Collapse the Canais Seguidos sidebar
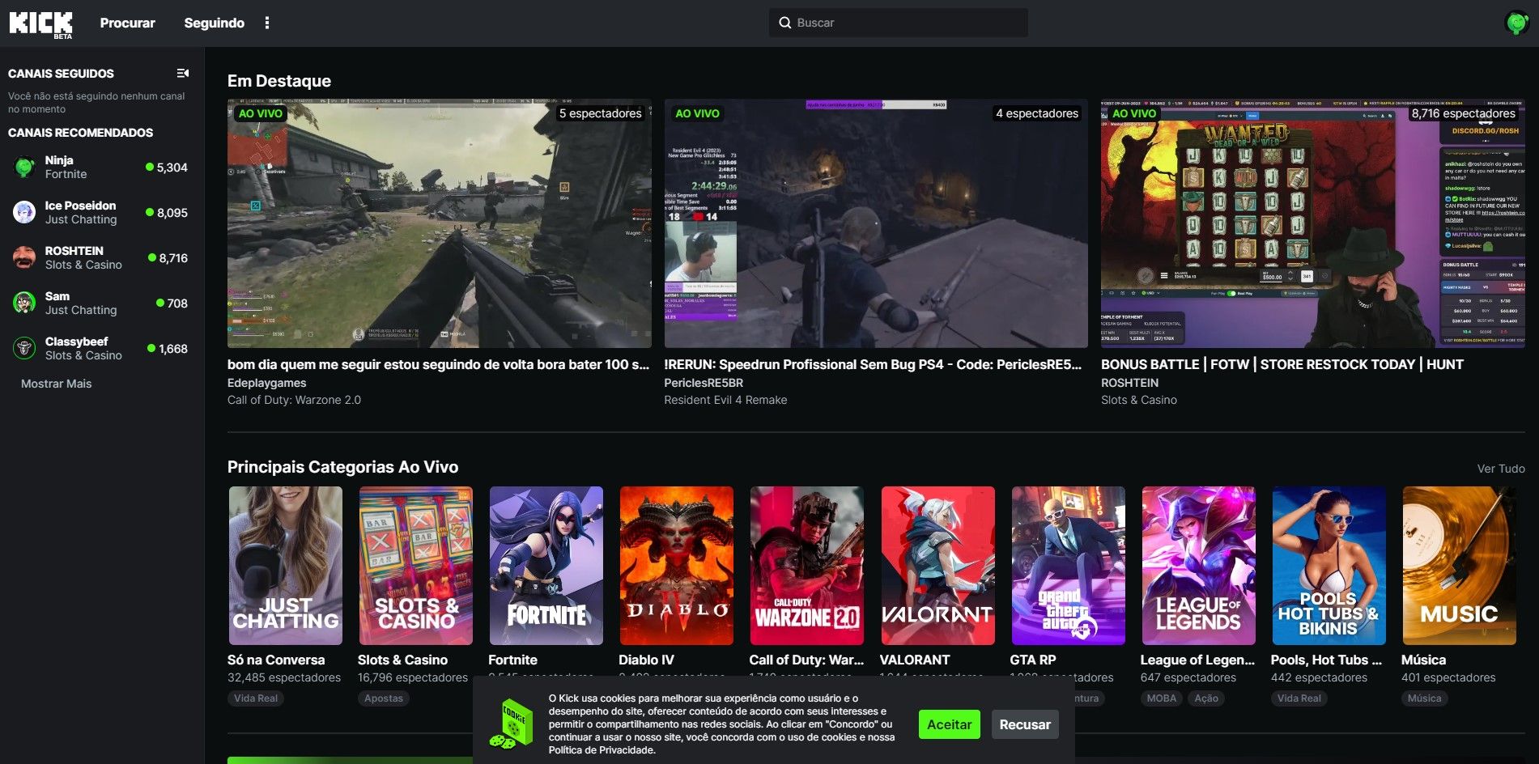Image resolution: width=1539 pixels, height=764 pixels. tap(183, 73)
